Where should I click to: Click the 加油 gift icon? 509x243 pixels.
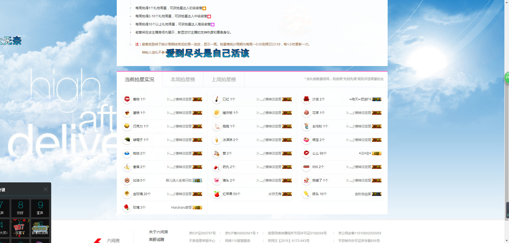click(127, 180)
